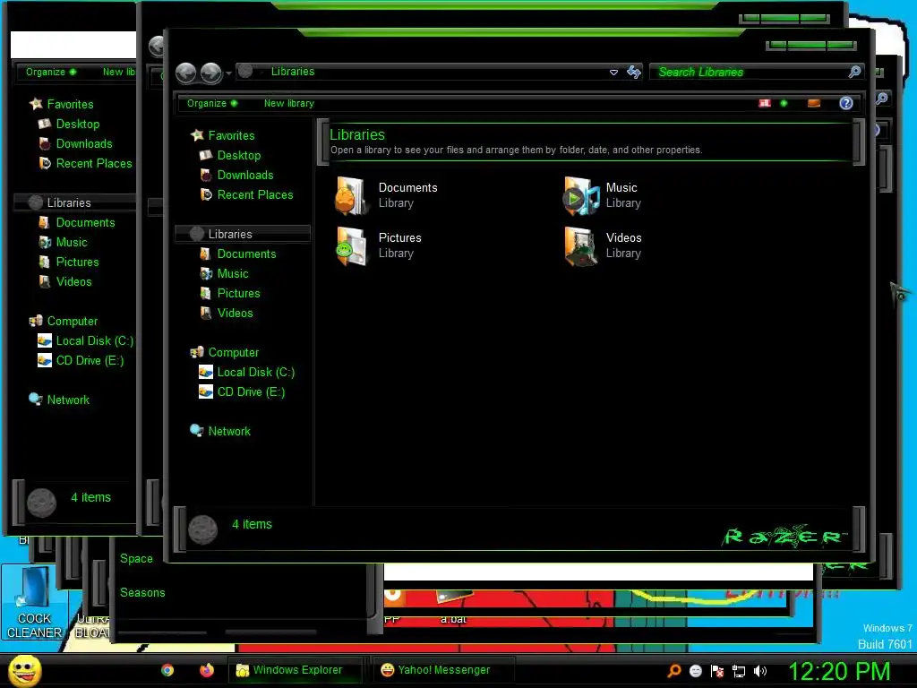Open Downloads in front window's Favorites
The width and height of the screenshot is (917, 688).
pos(245,175)
